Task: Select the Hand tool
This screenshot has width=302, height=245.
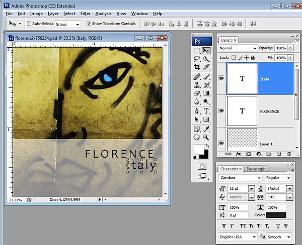Action: (197, 137)
